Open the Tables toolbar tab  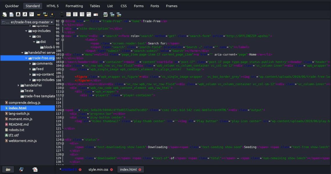tap(95, 6)
